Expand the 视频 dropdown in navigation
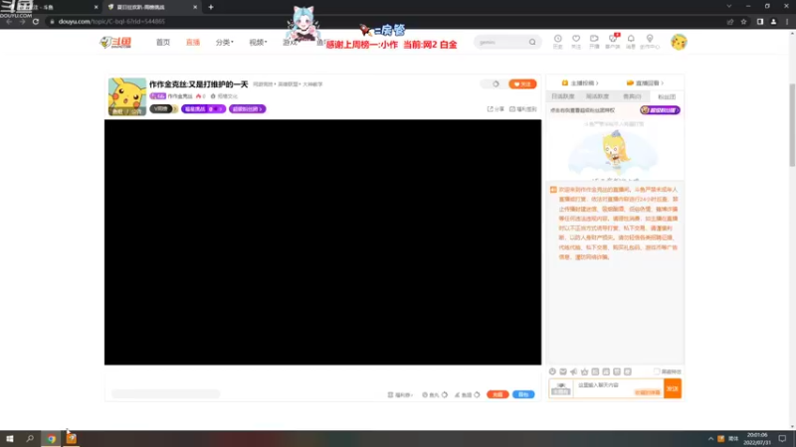 pyautogui.click(x=258, y=42)
